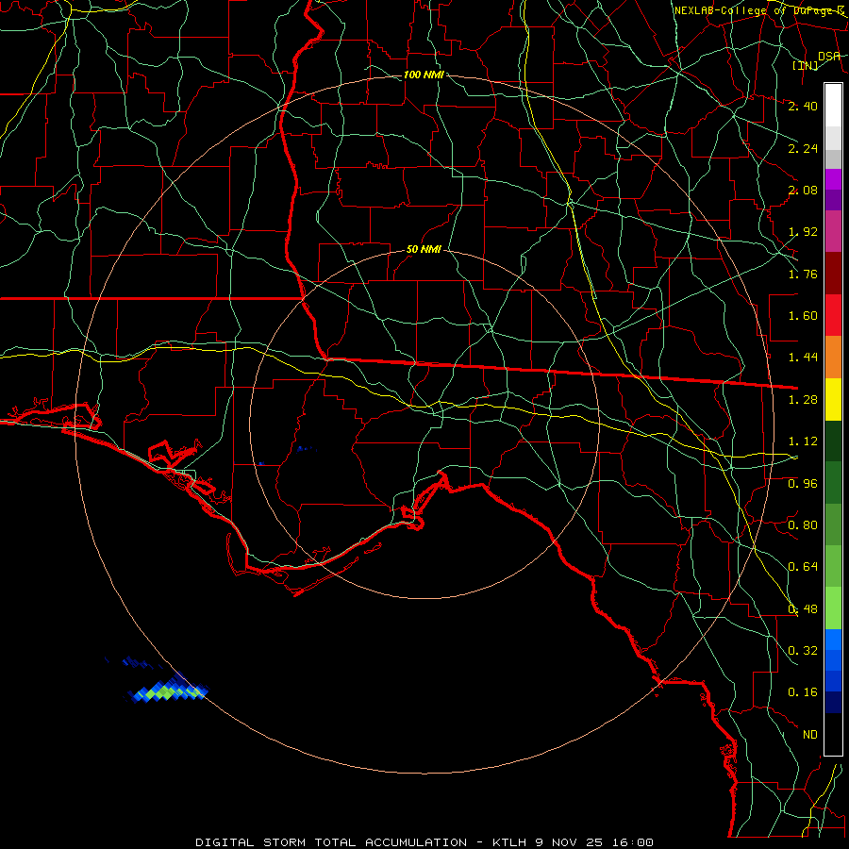Click the bright red swatch beside 1.60

click(833, 315)
